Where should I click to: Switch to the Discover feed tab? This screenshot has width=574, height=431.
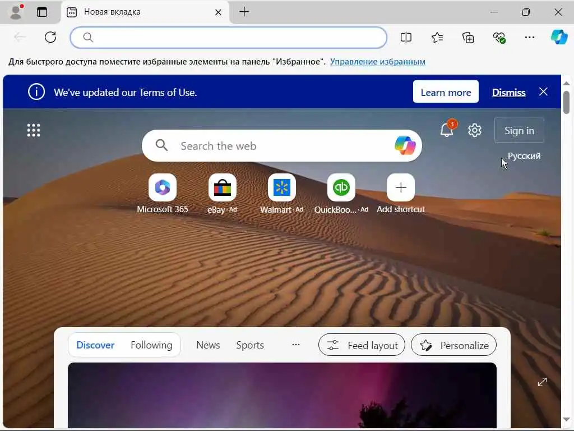[x=95, y=345]
